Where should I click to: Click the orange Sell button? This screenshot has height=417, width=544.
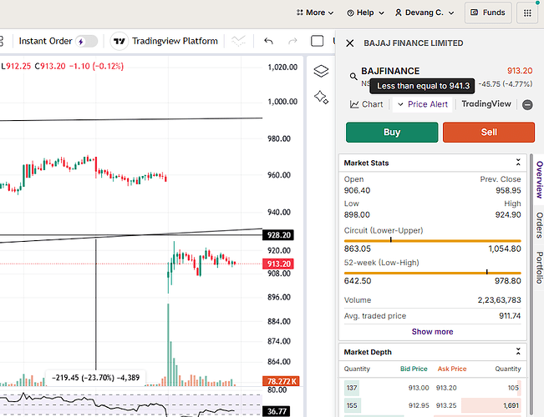[x=489, y=133]
